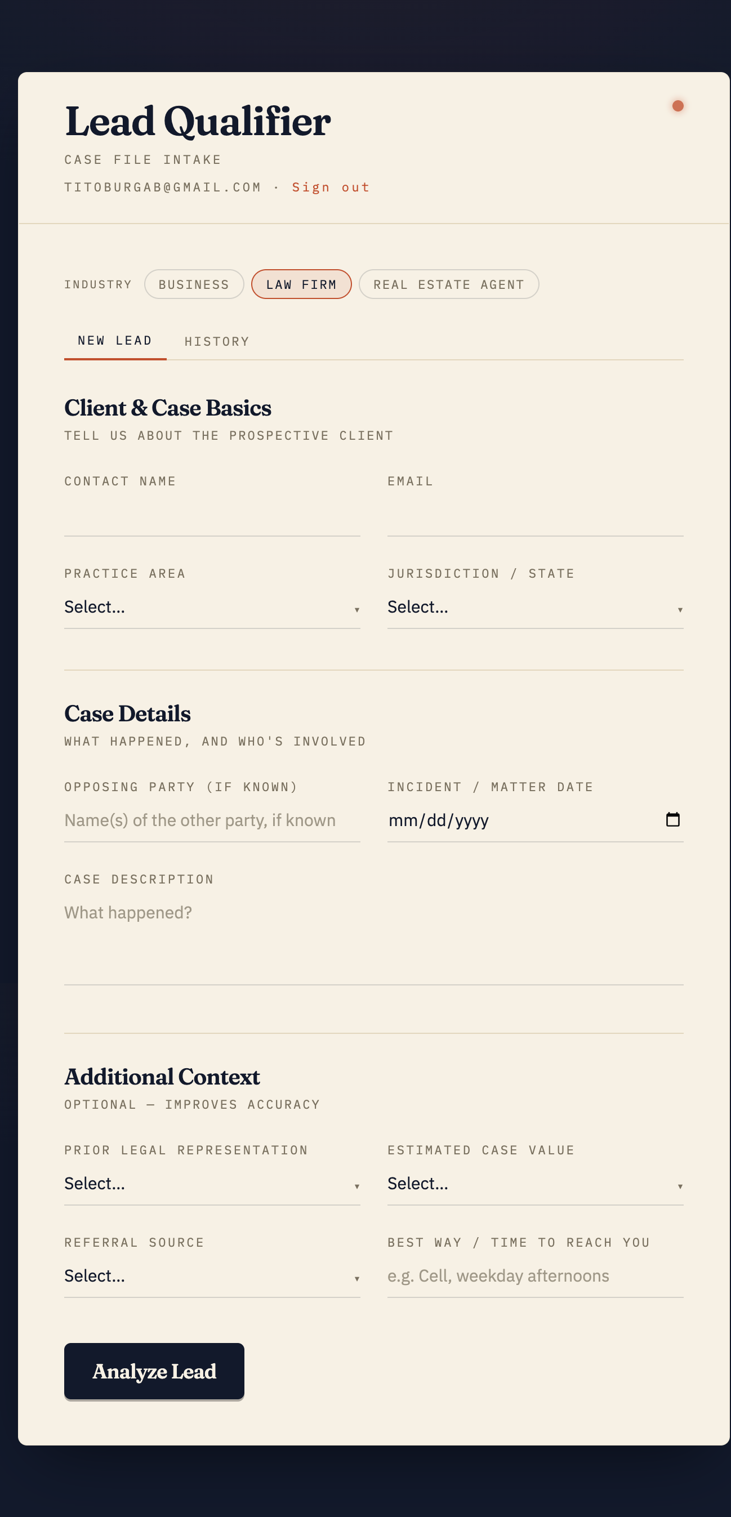Open the Prior Legal Representation dropdown

(x=212, y=1184)
